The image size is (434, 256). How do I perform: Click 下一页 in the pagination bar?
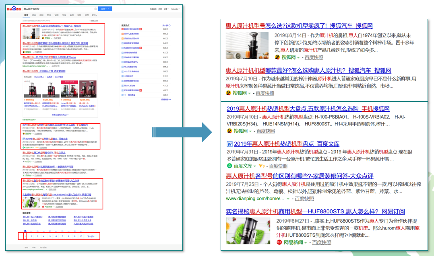[x=91, y=236]
